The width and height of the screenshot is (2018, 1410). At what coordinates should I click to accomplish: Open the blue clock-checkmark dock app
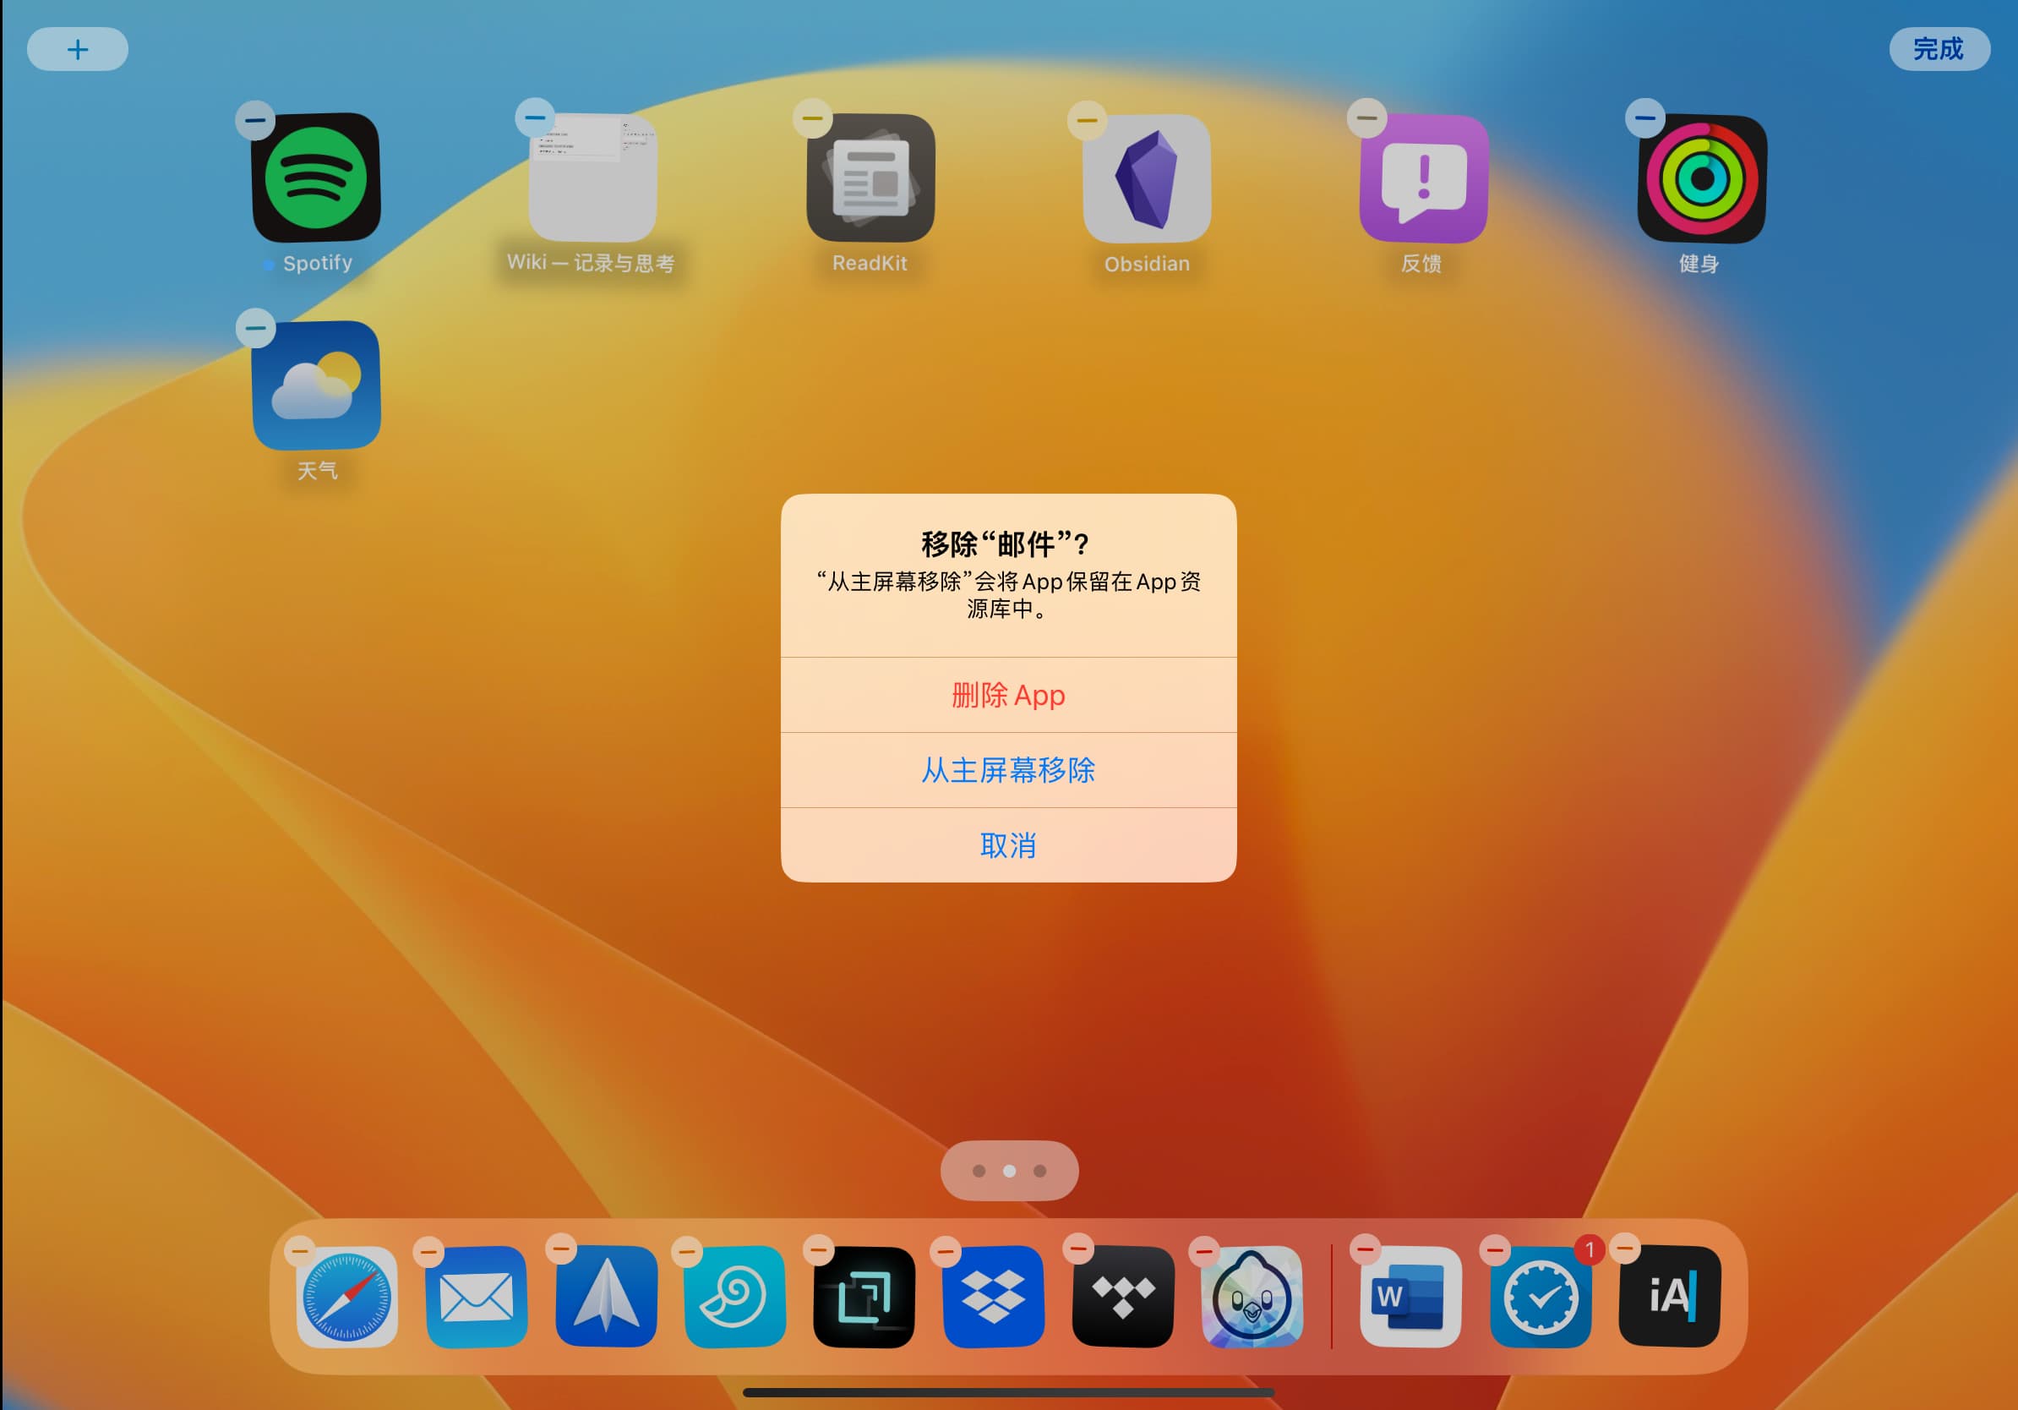(x=1540, y=1297)
